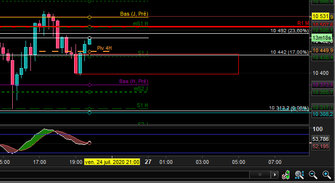The height and width of the screenshot is (183, 335).
Task: Select the purple circle handle on Bas (H, Pré) line
Action: (90, 85)
